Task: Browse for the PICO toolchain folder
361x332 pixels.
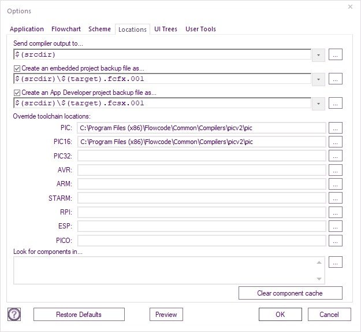Action: point(336,240)
